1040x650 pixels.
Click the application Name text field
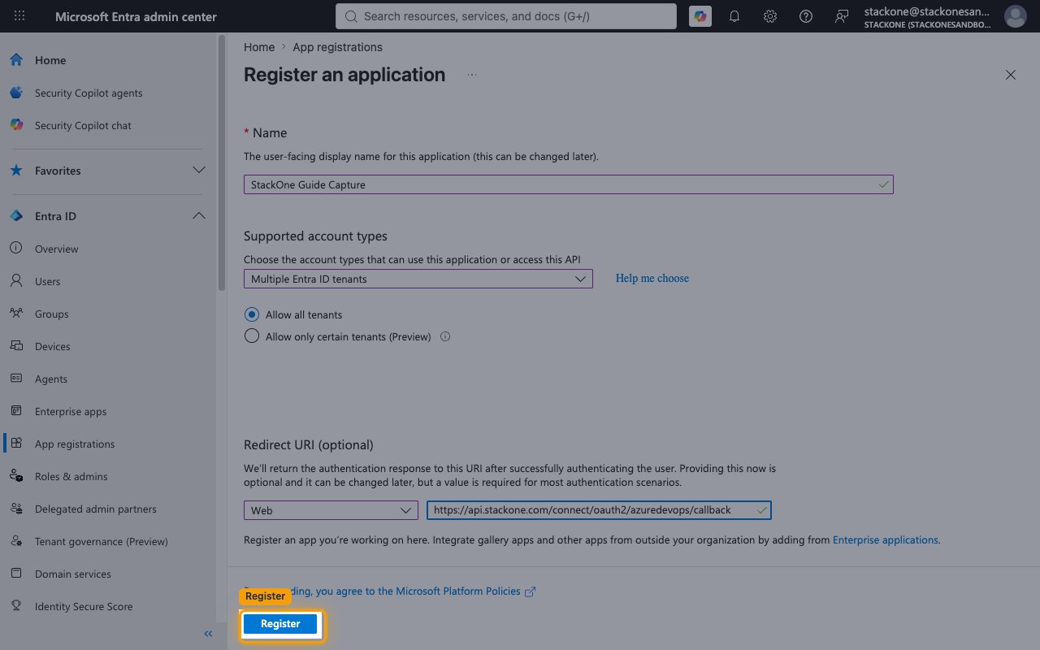(x=568, y=184)
